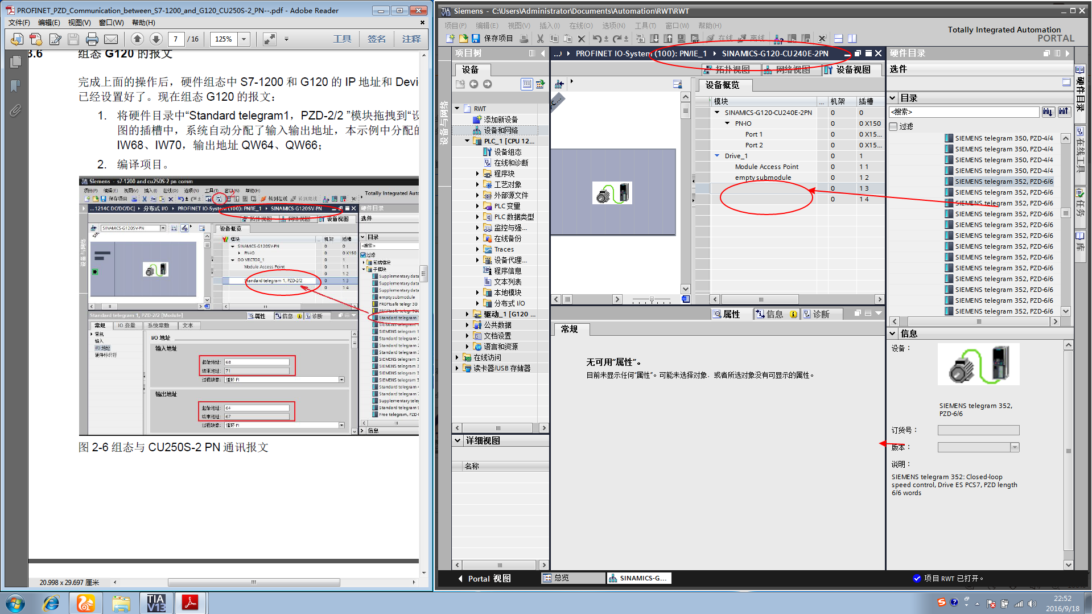Open the page thumbnails sidebar icon in Reader
Image resolution: width=1092 pixels, height=614 pixels.
point(15,61)
